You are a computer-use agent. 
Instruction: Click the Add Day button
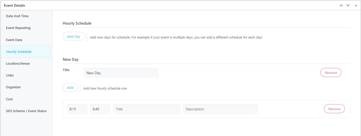74,36
